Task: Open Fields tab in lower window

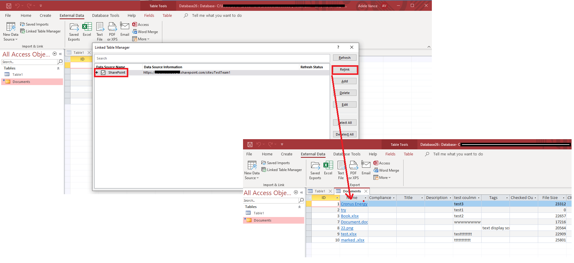Action: pyautogui.click(x=390, y=154)
